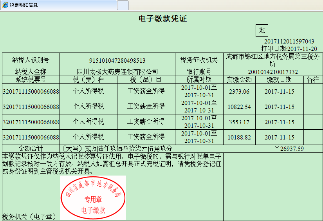Click the 纳税人识别号 label cell

[x=31, y=60]
